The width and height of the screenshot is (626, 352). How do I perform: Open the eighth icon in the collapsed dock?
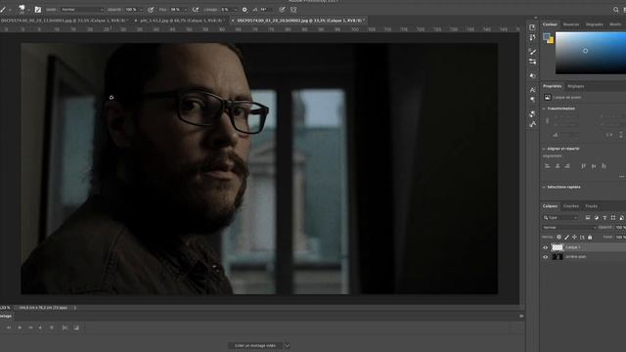[532, 114]
